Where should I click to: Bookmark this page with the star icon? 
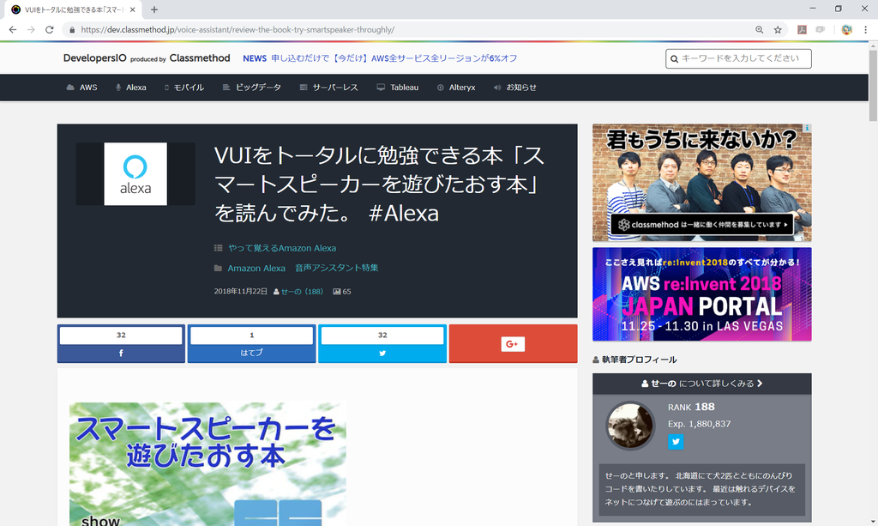(778, 30)
